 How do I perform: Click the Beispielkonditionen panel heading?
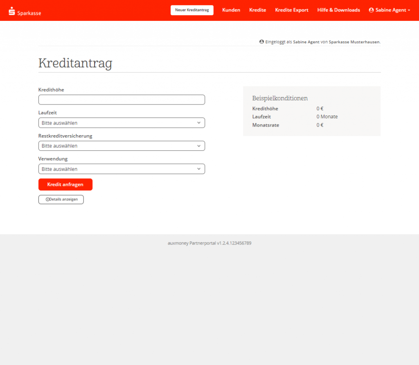[x=280, y=98]
